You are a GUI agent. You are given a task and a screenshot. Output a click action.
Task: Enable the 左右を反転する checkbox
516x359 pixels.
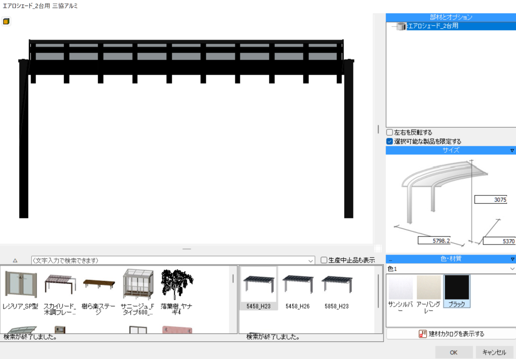pyautogui.click(x=390, y=133)
